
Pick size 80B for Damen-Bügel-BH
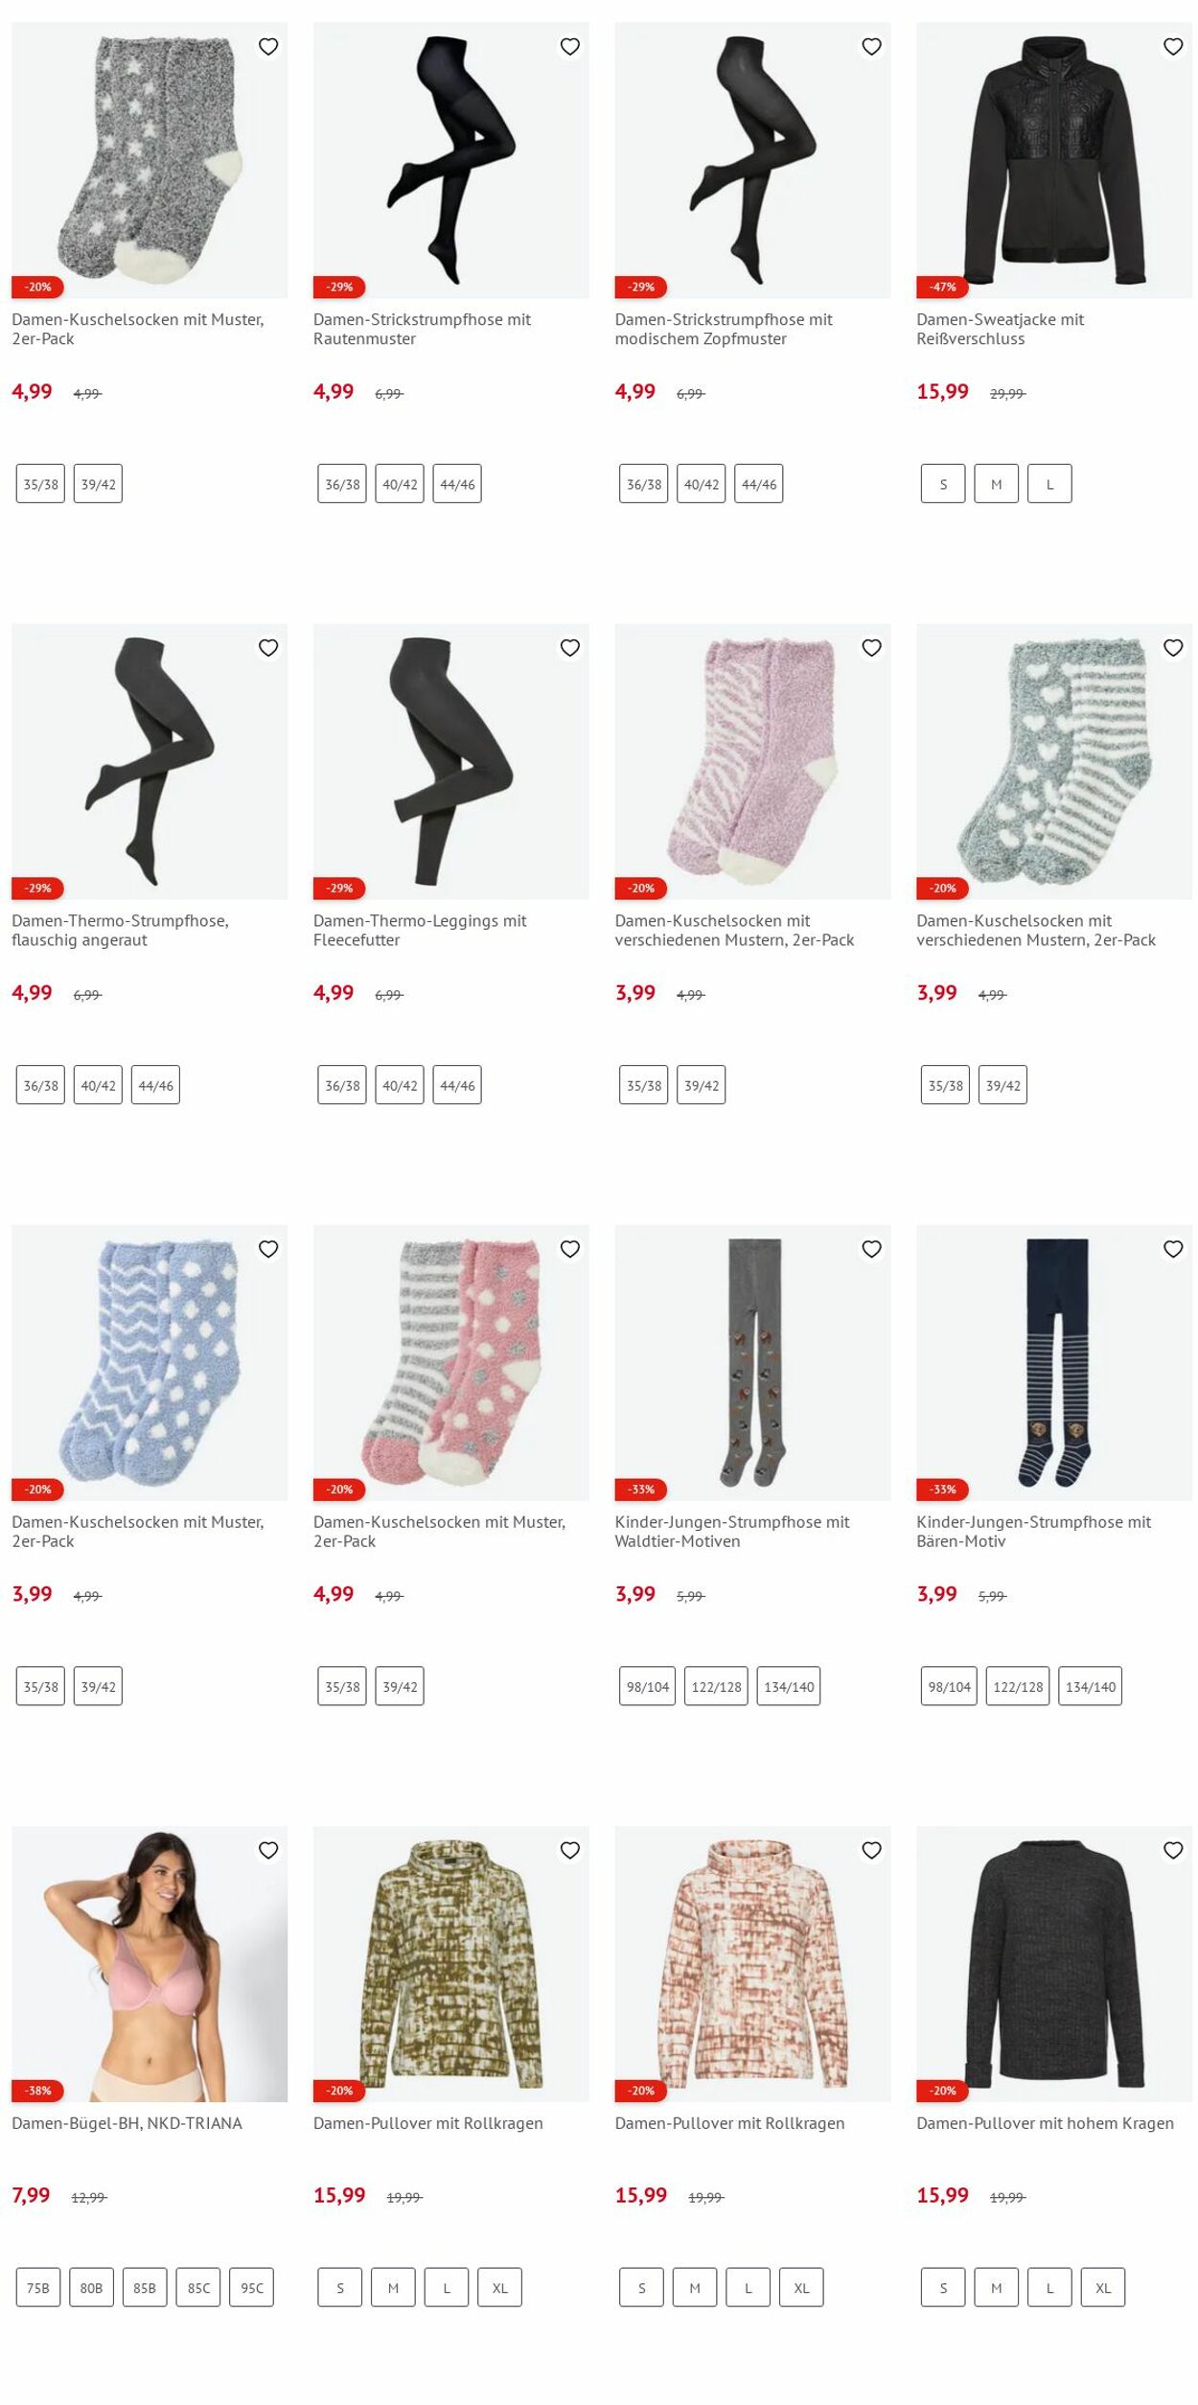point(91,2287)
